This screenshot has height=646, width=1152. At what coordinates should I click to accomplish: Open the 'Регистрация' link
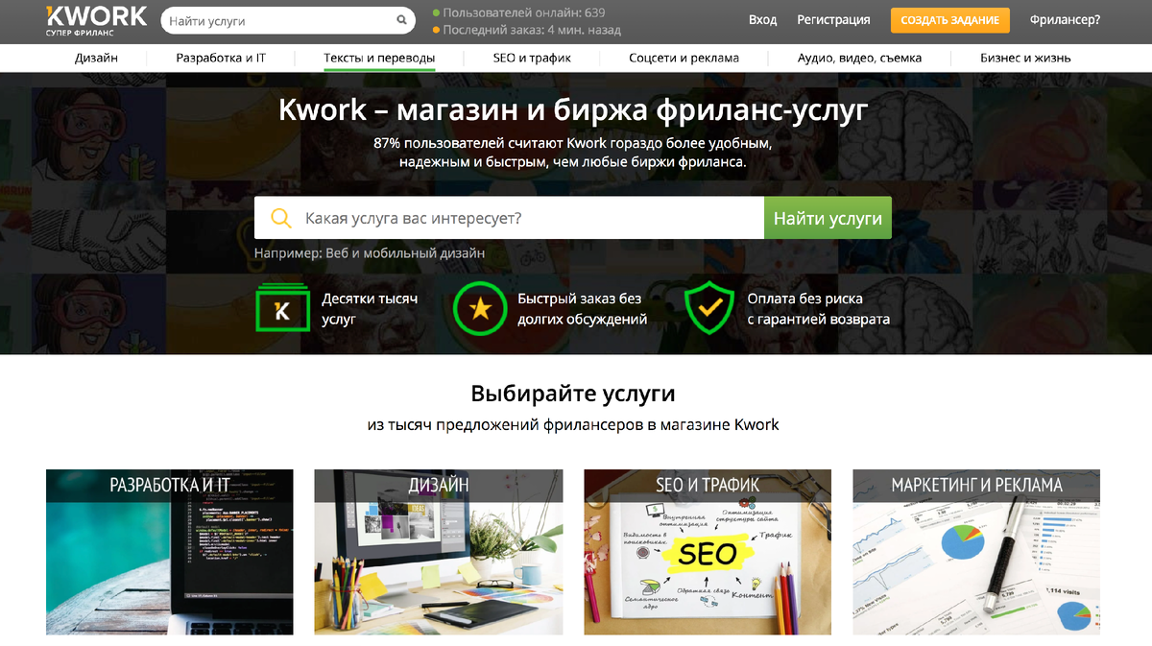click(833, 20)
